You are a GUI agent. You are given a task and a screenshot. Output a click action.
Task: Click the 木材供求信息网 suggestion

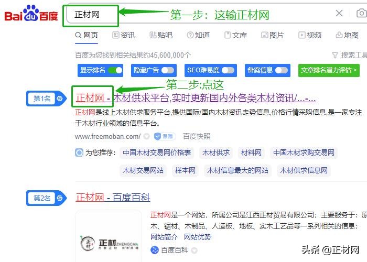(x=304, y=170)
